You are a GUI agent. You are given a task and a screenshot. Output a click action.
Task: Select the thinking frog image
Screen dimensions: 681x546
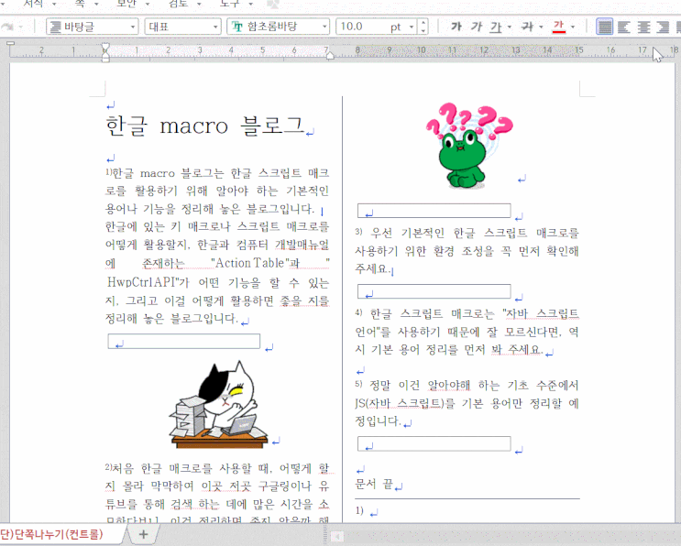tap(468, 145)
